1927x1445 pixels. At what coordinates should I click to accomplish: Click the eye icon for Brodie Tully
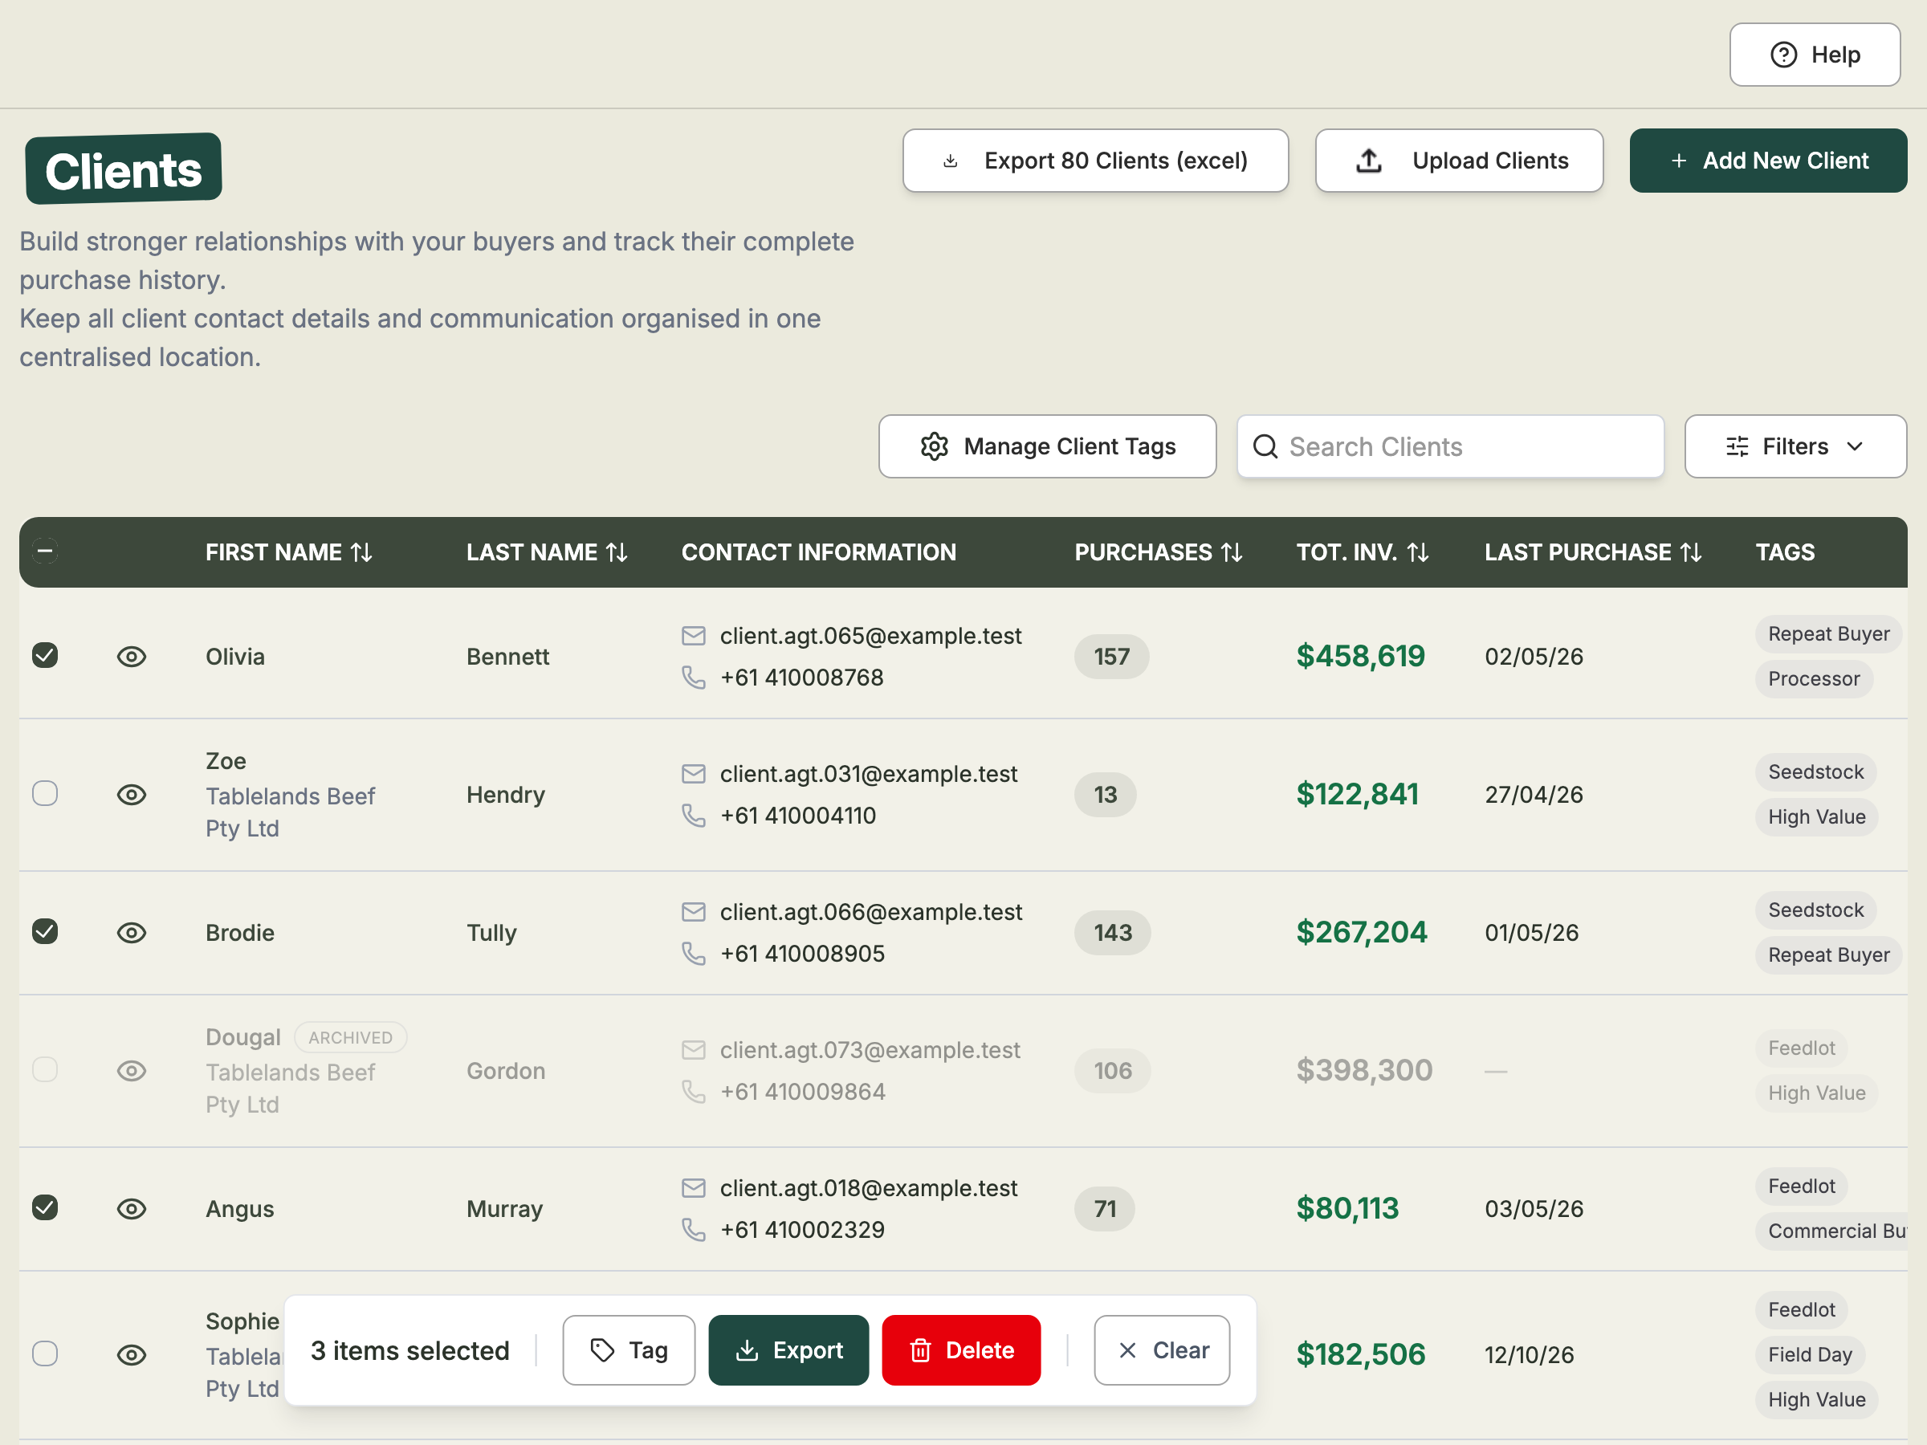click(132, 933)
